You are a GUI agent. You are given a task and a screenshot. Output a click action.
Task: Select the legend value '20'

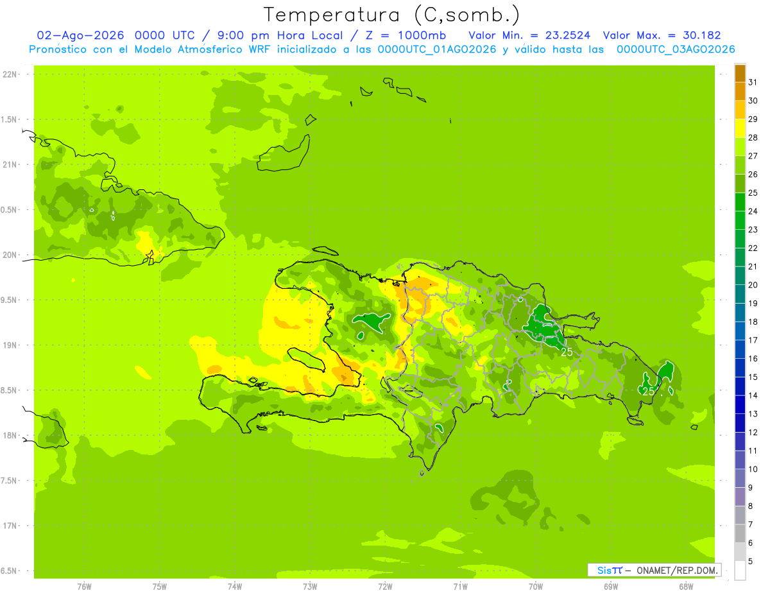(753, 285)
